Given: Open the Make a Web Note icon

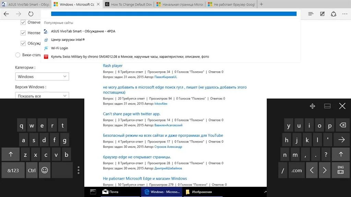Looking at the screenshot, I should [x=322, y=14].
